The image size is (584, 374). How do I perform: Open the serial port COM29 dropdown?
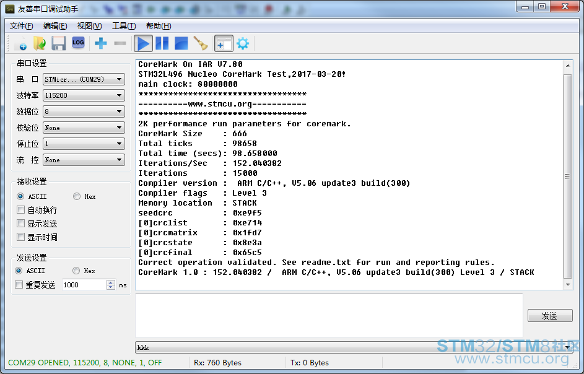click(84, 79)
